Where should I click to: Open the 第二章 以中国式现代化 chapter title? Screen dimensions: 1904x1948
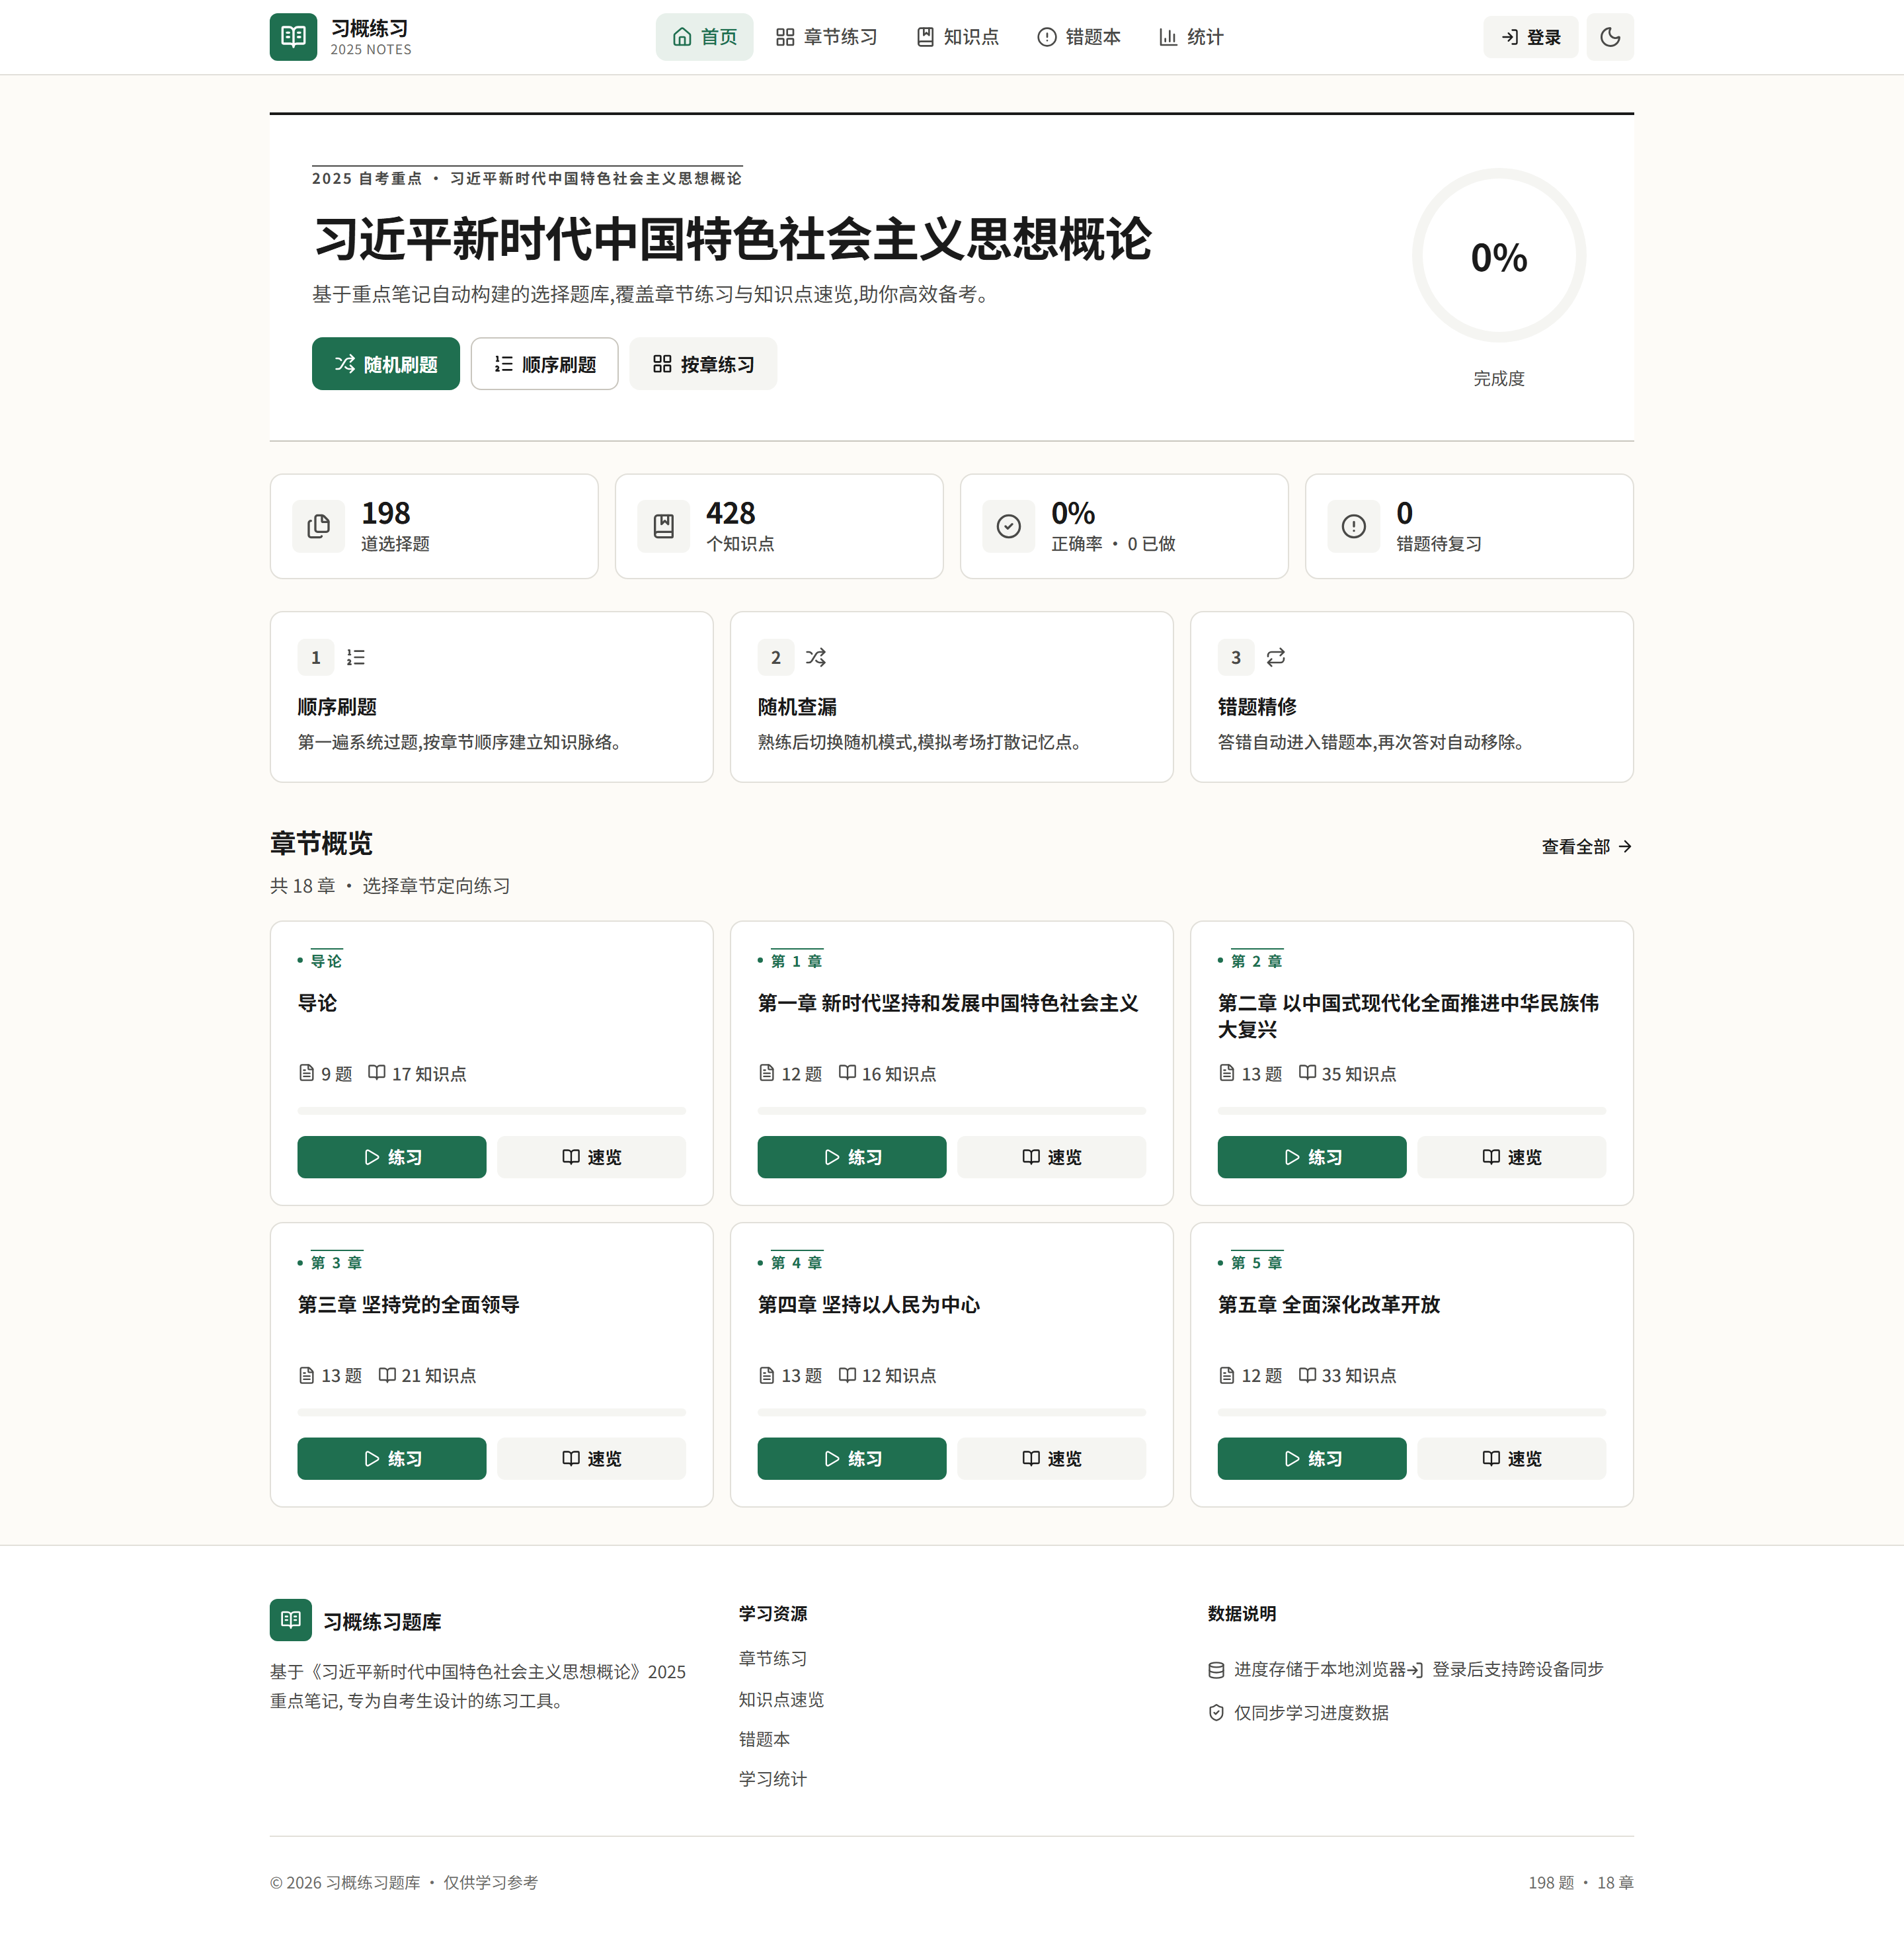tap(1408, 1016)
